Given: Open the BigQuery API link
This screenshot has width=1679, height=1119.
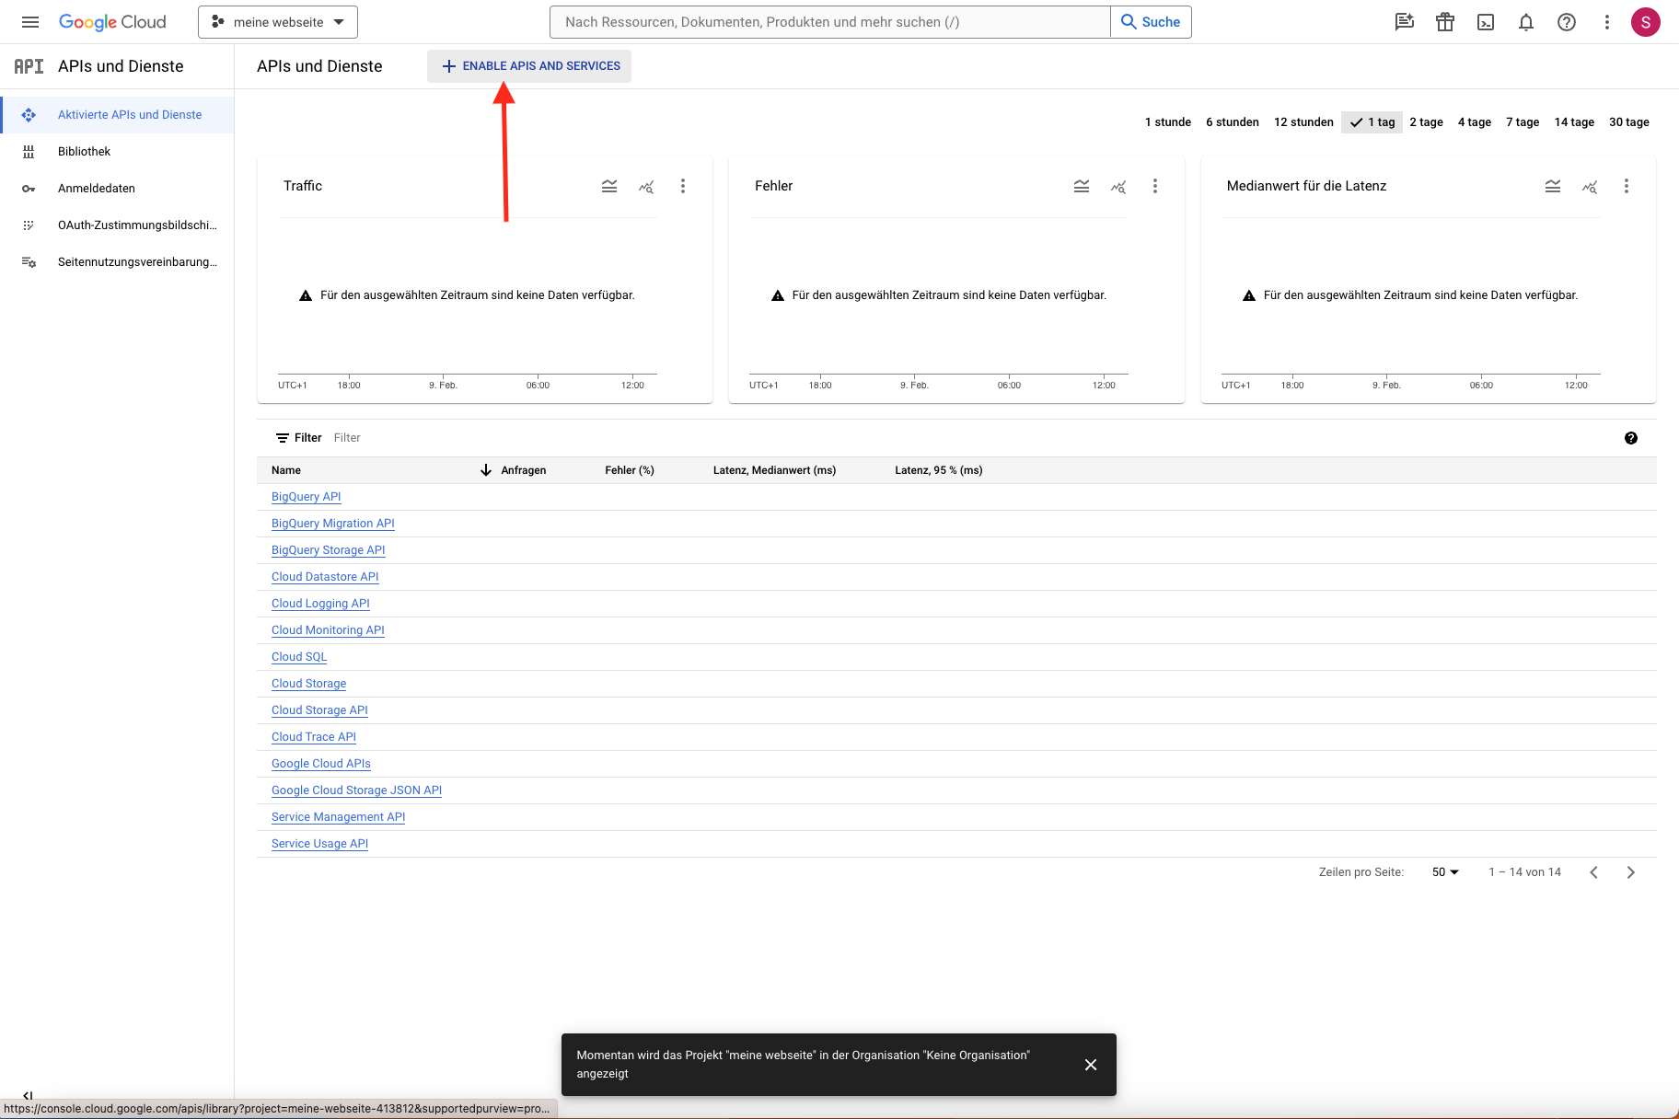Looking at the screenshot, I should pyautogui.click(x=306, y=497).
